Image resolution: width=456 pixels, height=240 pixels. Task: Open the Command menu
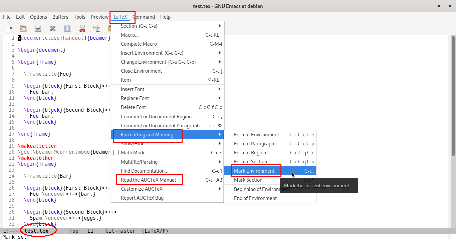coord(144,17)
